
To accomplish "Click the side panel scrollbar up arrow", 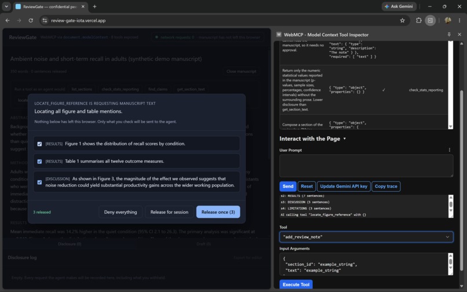I will tap(462, 43).
